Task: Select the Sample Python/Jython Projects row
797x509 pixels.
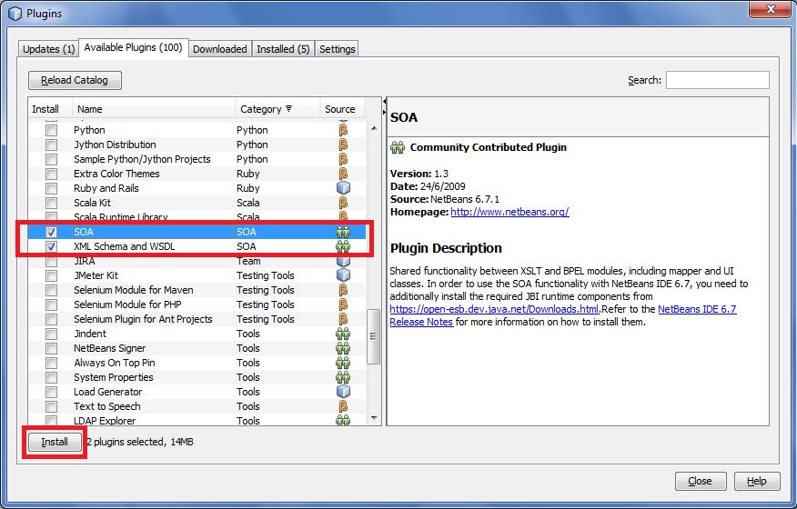Action: coord(197,159)
